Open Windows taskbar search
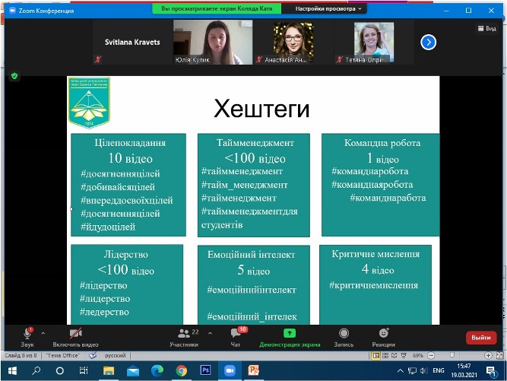The width and height of the screenshot is (507, 381). click(x=36, y=370)
